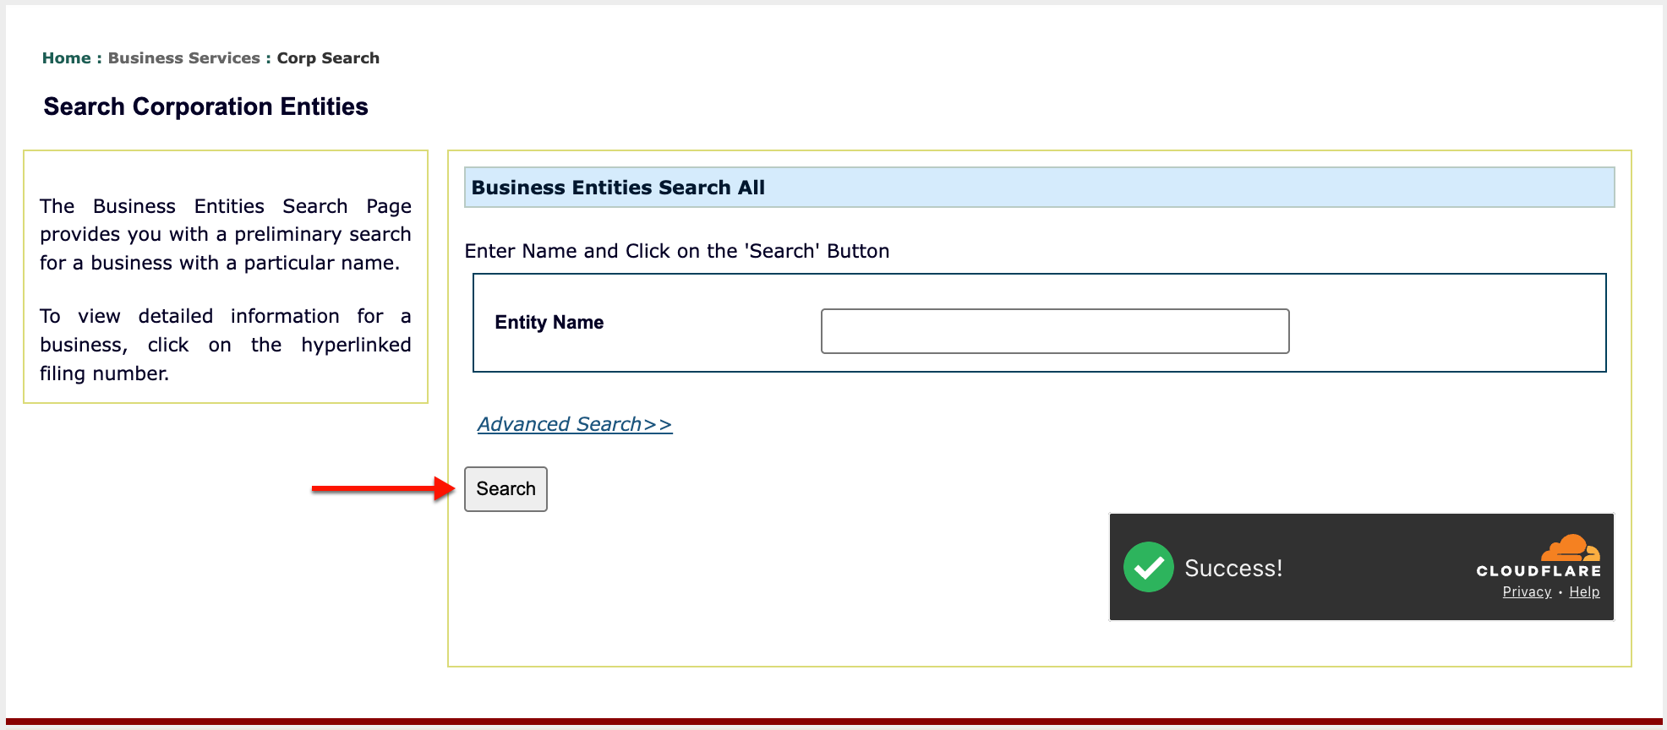Go to the Home breadcrumb link
1667x730 pixels.
click(66, 58)
